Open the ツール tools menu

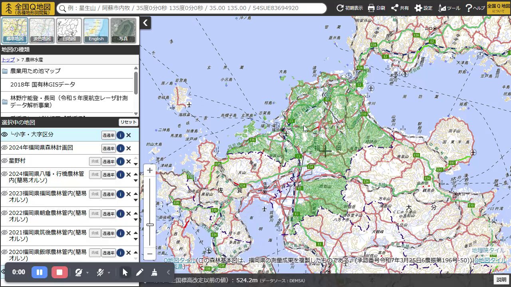449,8
